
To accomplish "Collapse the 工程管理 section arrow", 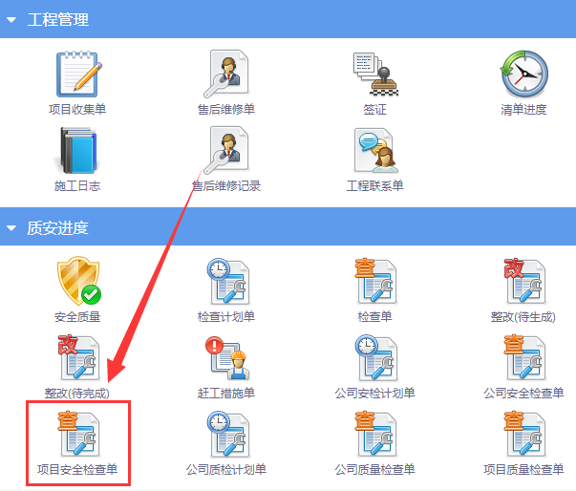I will [x=11, y=20].
